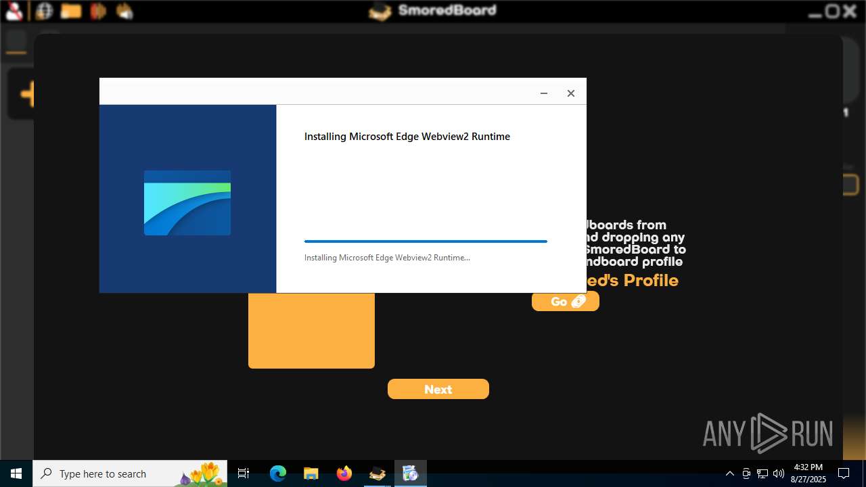
Task: Open the orange folder icon in SmoredBoard
Action: 71,11
